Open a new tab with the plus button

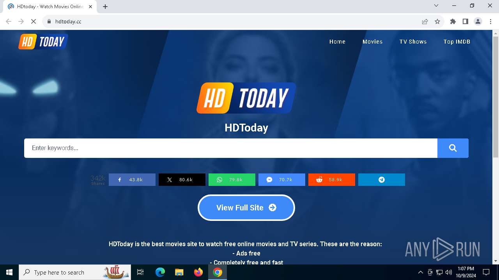[105, 7]
